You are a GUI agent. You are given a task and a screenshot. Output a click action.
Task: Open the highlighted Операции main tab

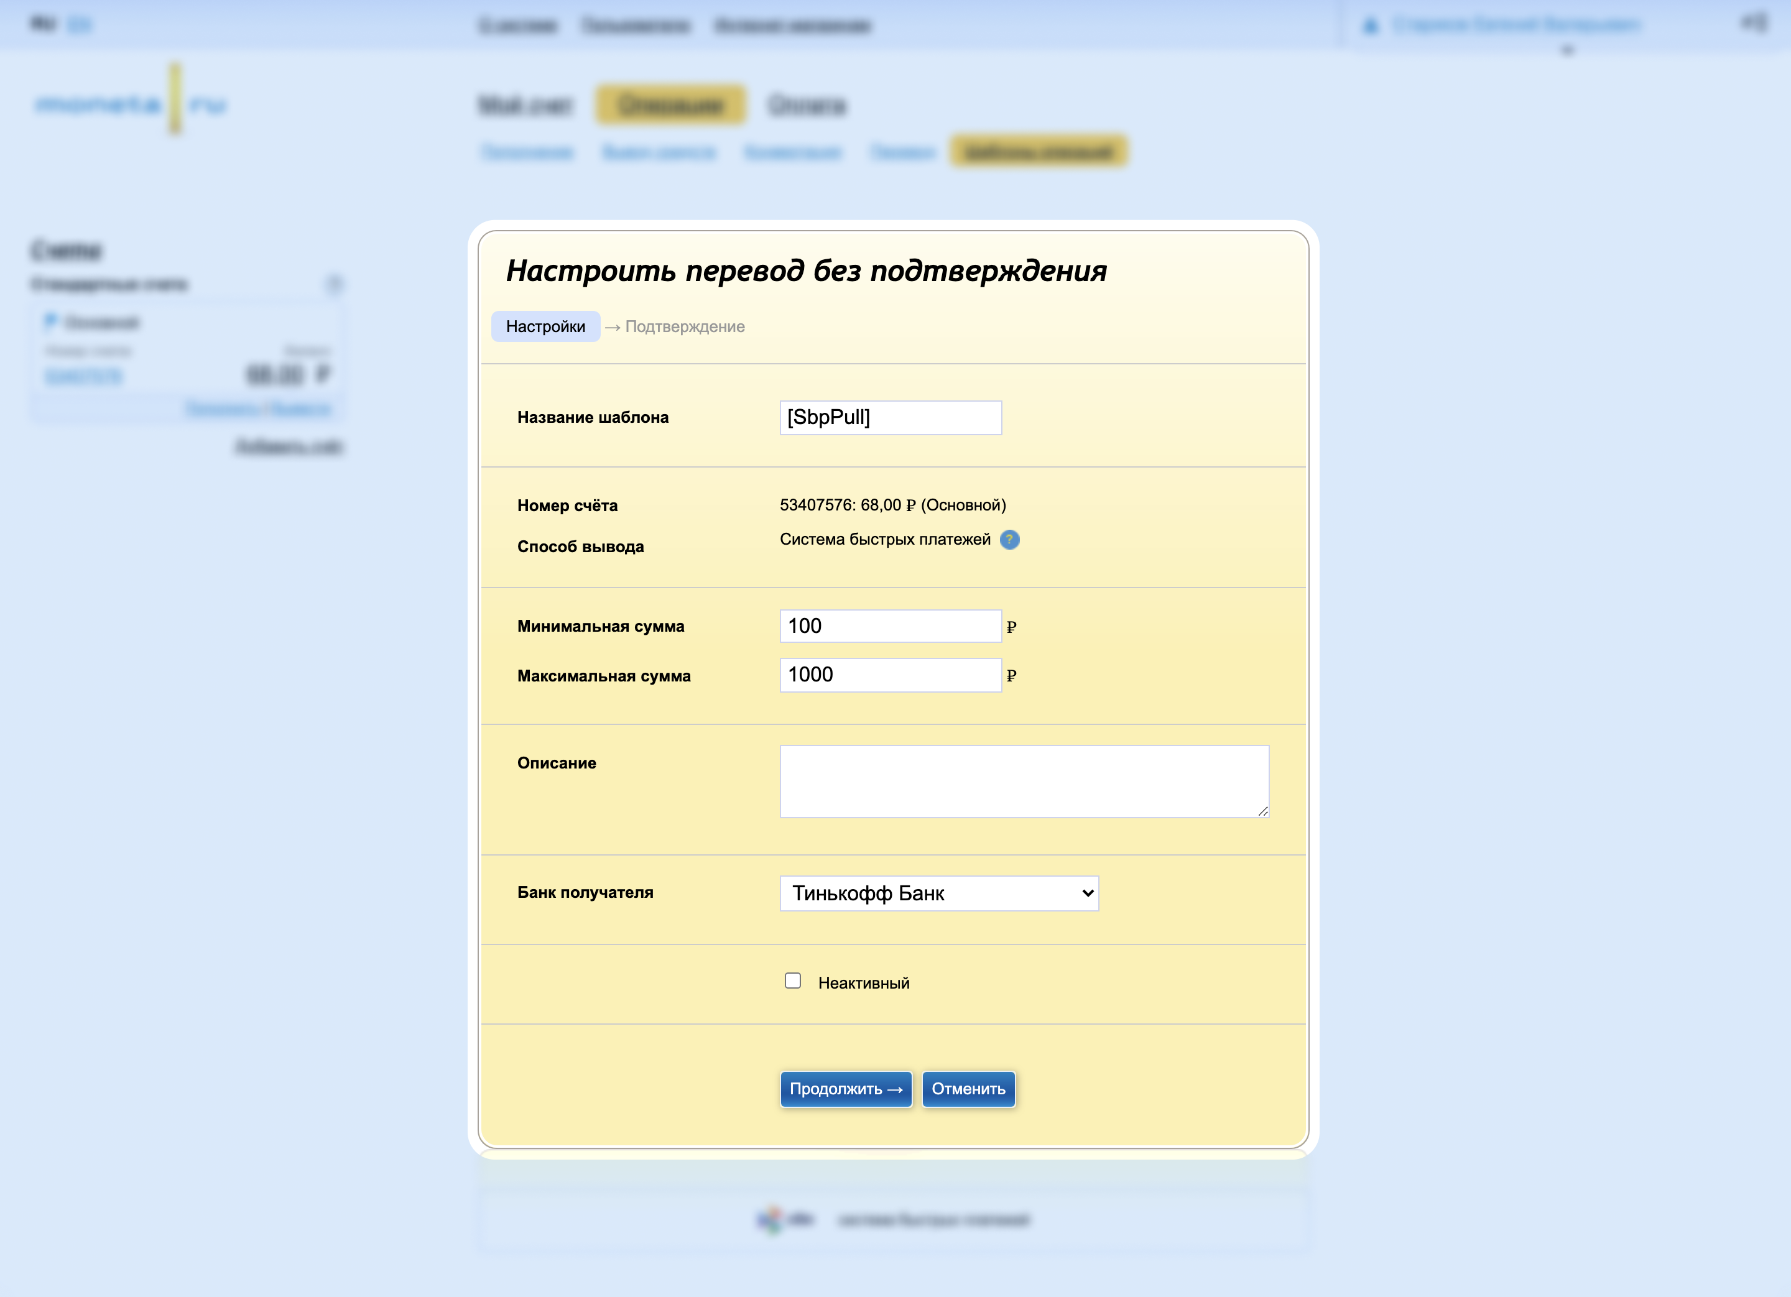[670, 105]
